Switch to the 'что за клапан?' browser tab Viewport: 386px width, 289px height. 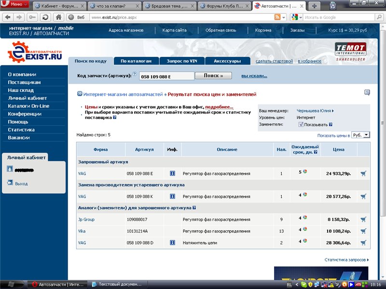pos(114,6)
